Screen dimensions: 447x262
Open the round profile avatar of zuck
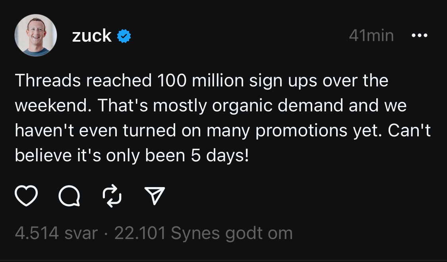click(36, 36)
